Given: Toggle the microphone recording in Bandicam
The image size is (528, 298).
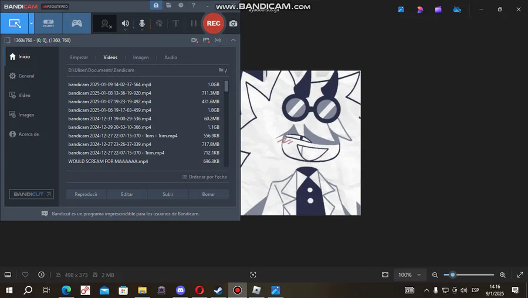Looking at the screenshot, I should tap(142, 23).
